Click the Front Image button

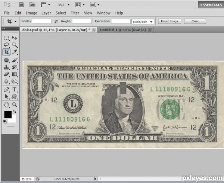(169, 21)
